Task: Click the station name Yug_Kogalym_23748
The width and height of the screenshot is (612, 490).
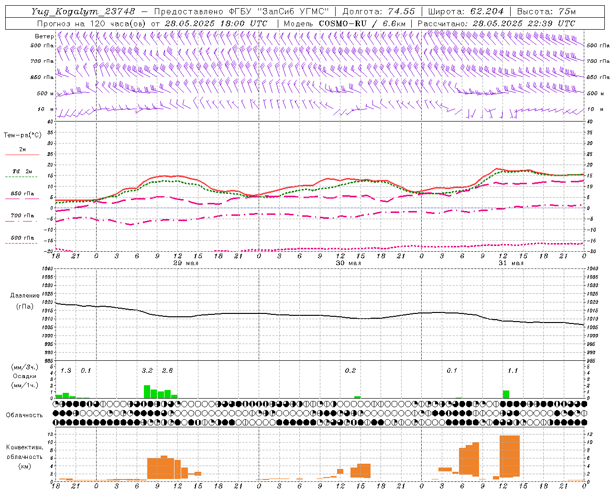Action: [x=83, y=11]
